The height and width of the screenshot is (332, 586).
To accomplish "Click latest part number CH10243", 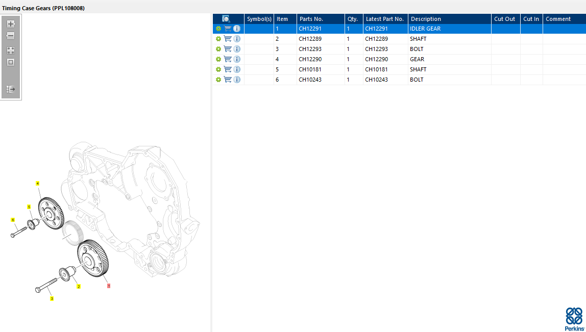I will click(x=377, y=80).
